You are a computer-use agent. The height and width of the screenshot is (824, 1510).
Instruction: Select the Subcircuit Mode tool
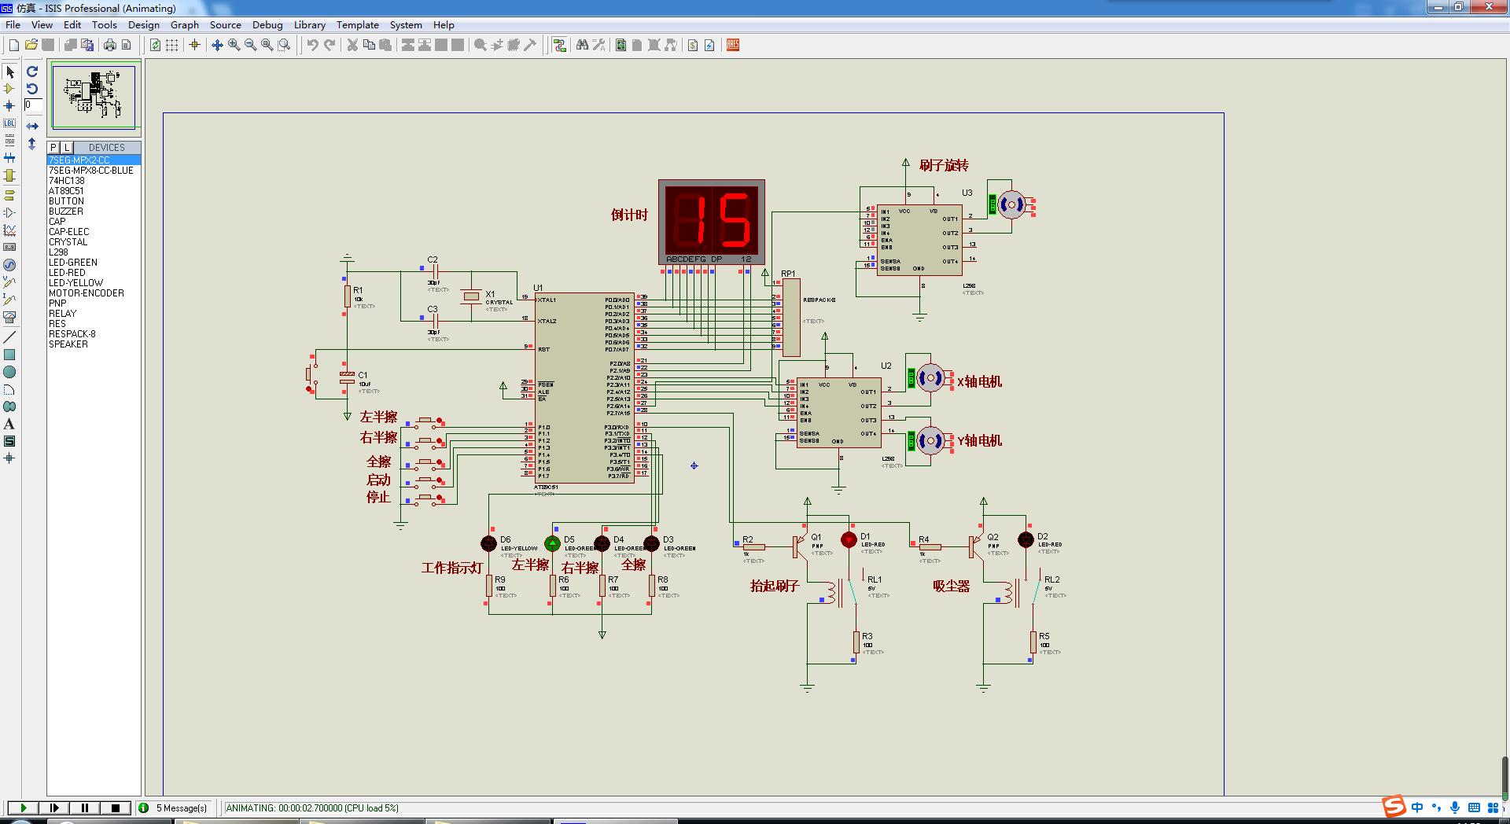(x=9, y=175)
